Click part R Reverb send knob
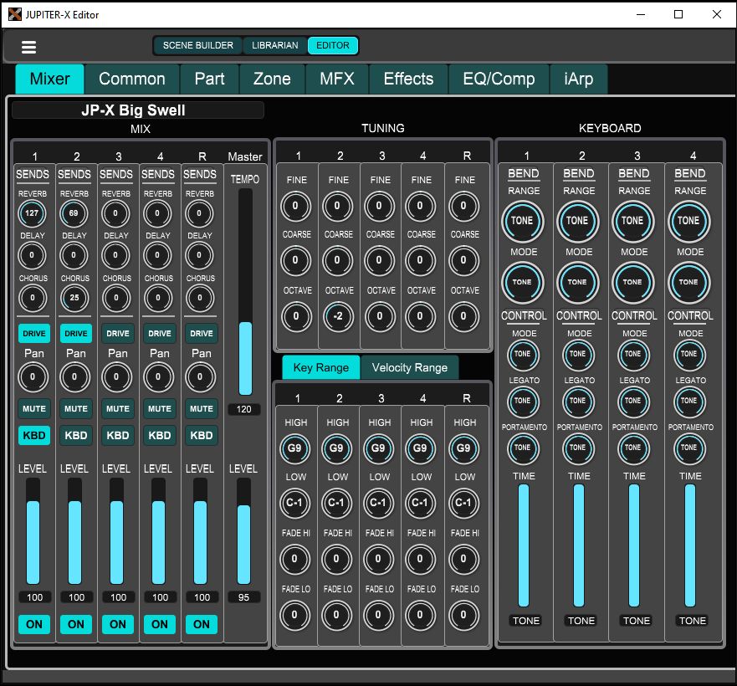 (199, 213)
